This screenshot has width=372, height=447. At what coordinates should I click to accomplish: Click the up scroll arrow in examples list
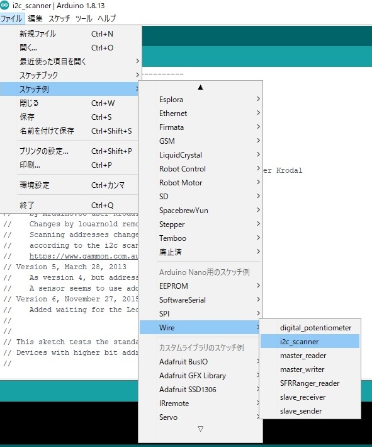pos(200,87)
